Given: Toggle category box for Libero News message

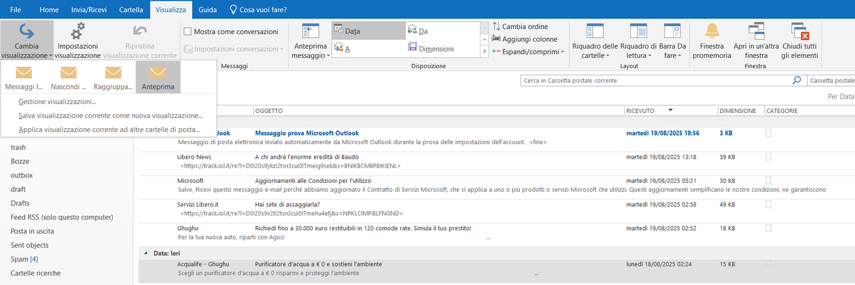Looking at the screenshot, I should pos(769,157).
